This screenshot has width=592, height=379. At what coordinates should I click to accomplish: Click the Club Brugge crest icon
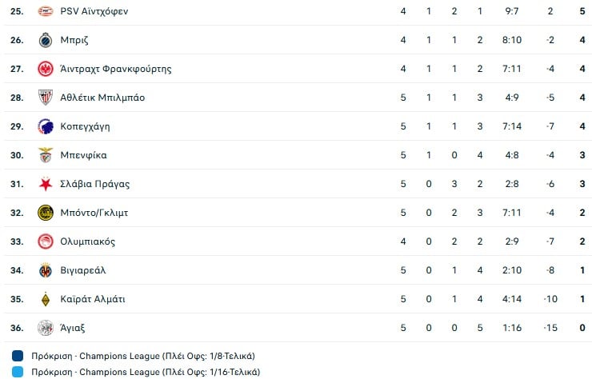(46, 41)
